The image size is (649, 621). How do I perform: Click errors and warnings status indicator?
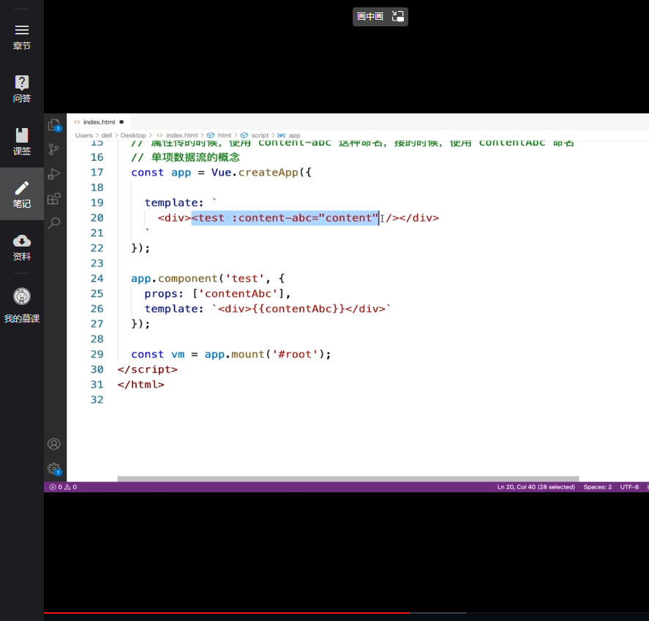click(x=63, y=486)
